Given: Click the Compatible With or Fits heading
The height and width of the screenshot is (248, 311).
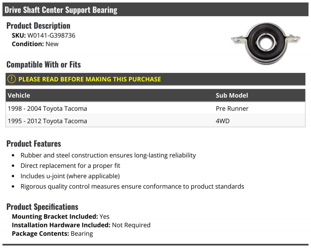Looking at the screenshot, I should pos(44,64).
